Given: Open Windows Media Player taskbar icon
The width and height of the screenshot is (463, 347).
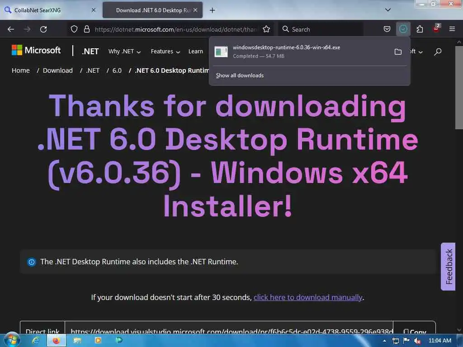Looking at the screenshot, I should coord(98,341).
